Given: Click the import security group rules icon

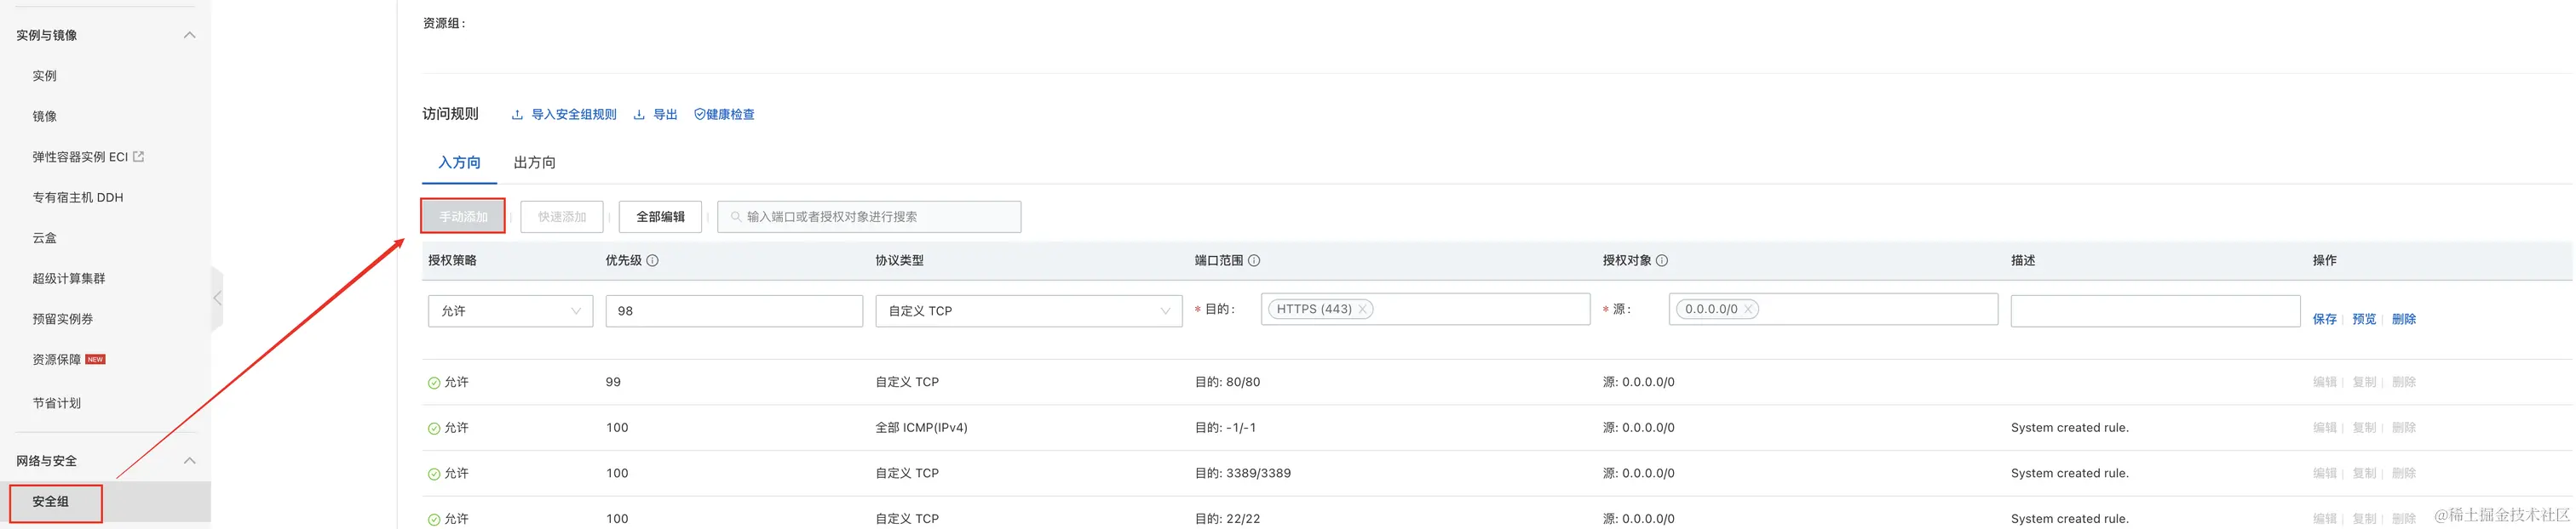Looking at the screenshot, I should pyautogui.click(x=517, y=115).
